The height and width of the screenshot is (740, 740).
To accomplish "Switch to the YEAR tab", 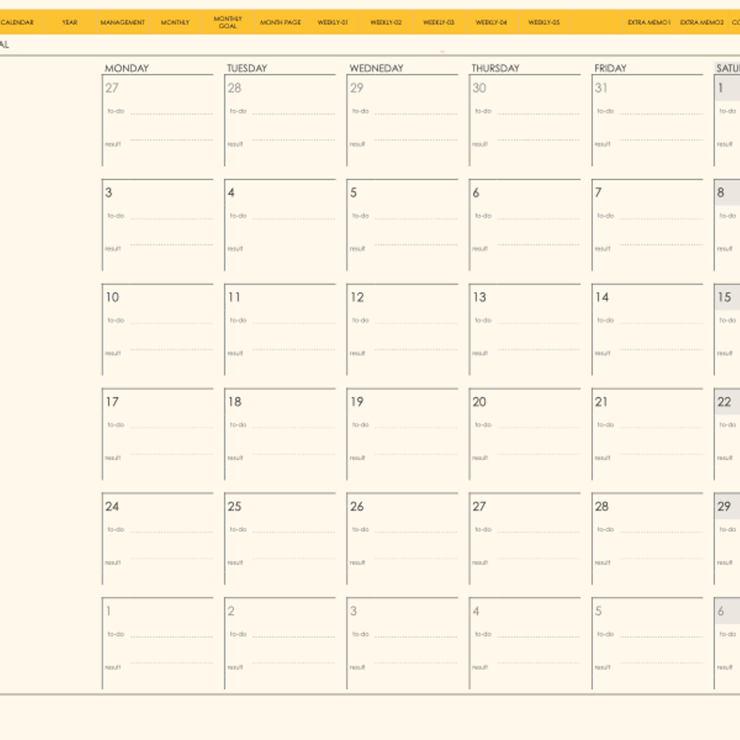I will pyautogui.click(x=70, y=23).
